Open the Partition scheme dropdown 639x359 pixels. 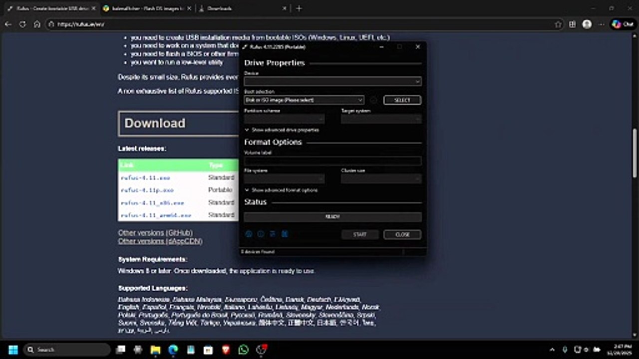pyautogui.click(x=284, y=119)
